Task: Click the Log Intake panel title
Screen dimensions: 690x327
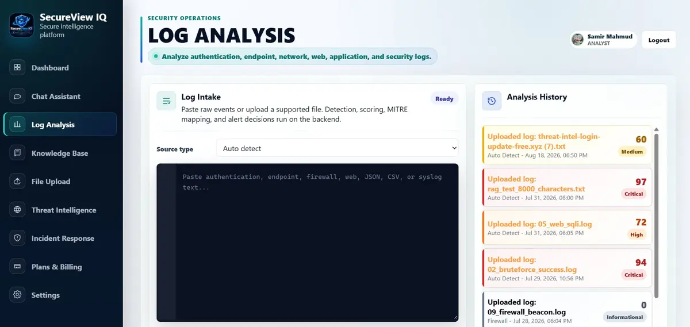Action: 201,97
